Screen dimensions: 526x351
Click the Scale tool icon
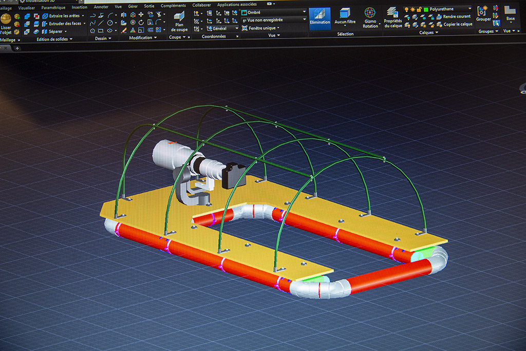click(141, 30)
